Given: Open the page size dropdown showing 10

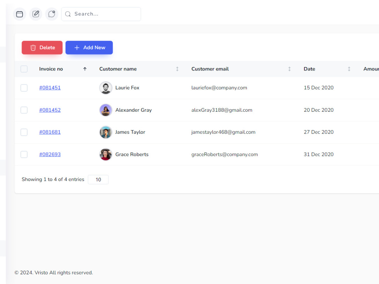Looking at the screenshot, I should click(98, 179).
